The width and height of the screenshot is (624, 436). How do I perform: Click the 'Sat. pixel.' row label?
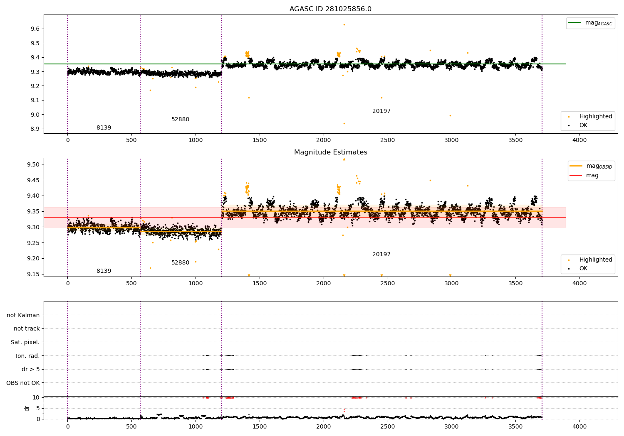click(x=25, y=342)
